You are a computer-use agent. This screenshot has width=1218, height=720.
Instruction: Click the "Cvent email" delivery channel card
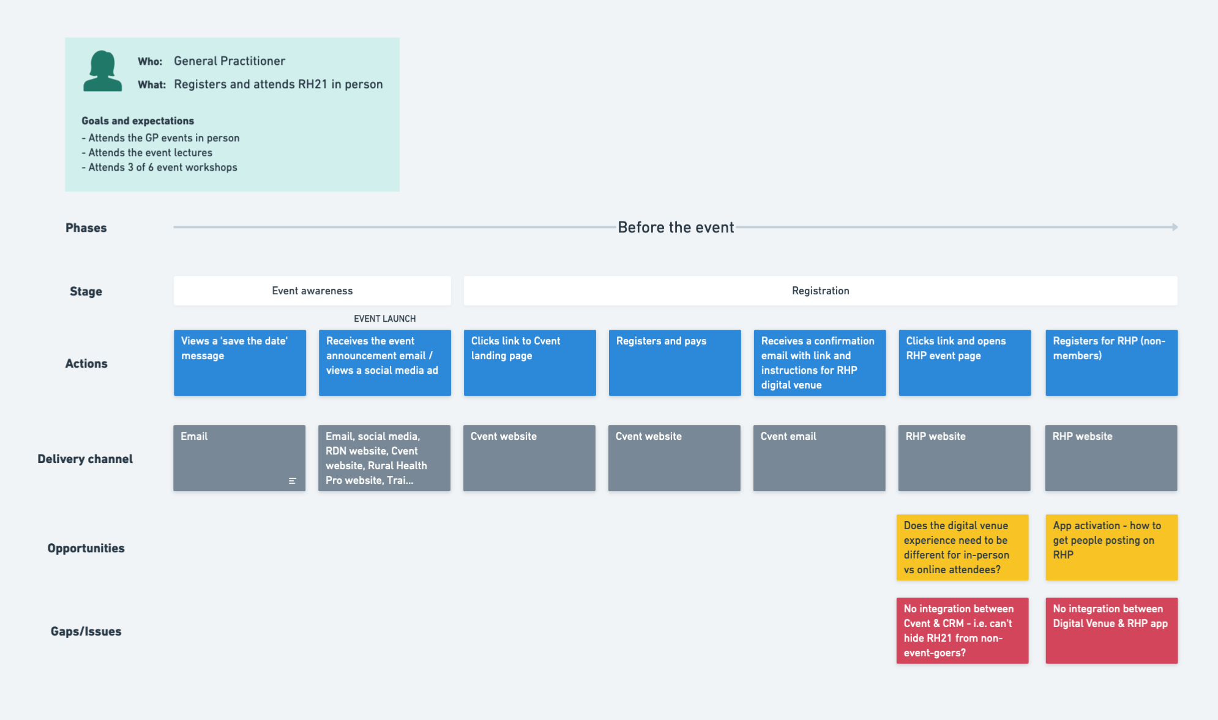pyautogui.click(x=819, y=458)
